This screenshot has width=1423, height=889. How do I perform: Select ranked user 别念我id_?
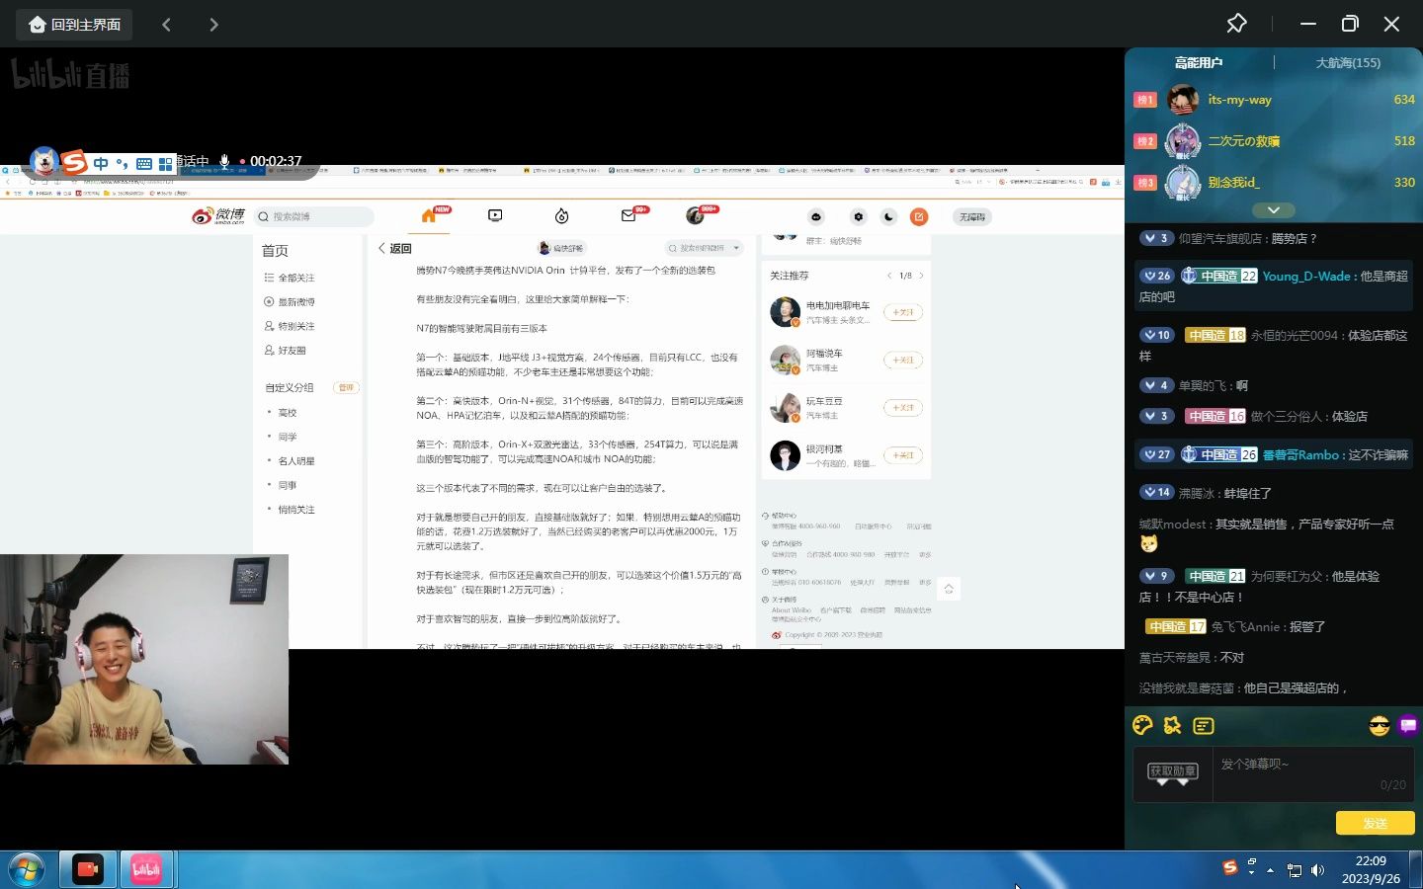(1233, 183)
